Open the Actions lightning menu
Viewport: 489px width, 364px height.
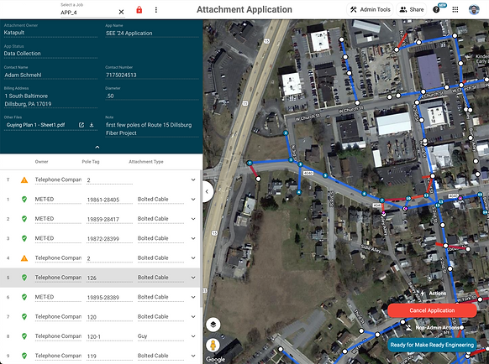click(x=434, y=294)
